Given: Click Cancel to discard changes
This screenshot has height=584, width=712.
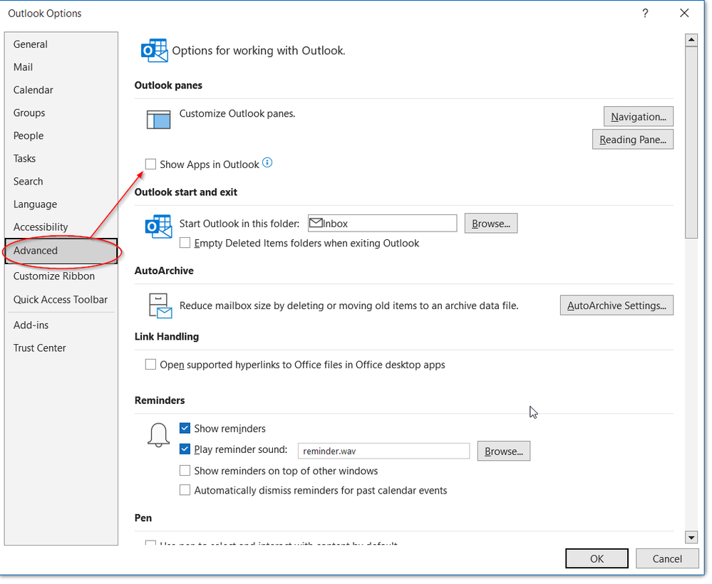Looking at the screenshot, I should (x=667, y=558).
